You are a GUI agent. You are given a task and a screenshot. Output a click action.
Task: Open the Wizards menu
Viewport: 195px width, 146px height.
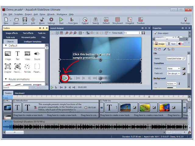(x=51, y=14)
